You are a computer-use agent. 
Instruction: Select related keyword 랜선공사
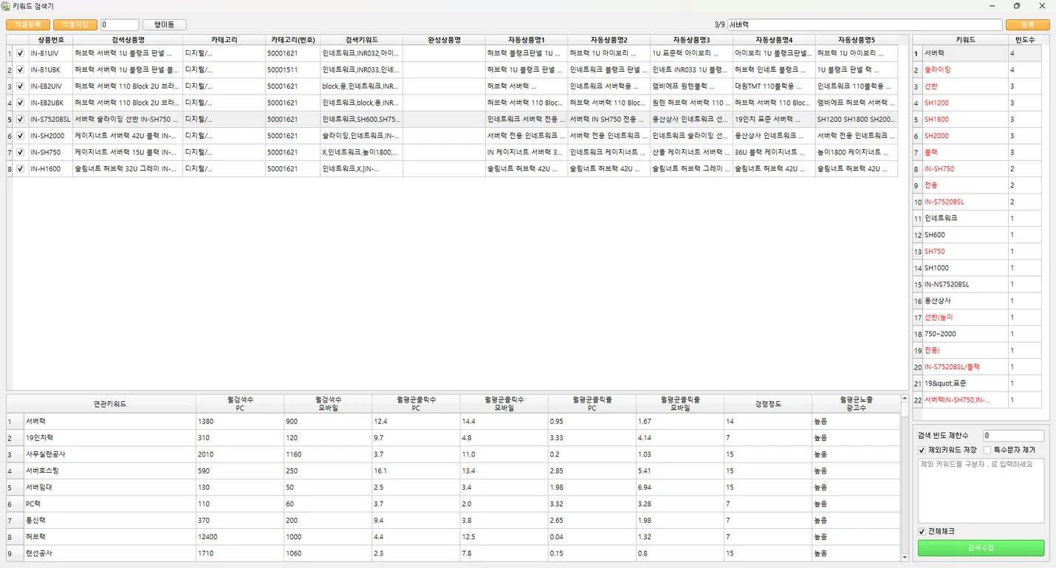pyautogui.click(x=110, y=553)
